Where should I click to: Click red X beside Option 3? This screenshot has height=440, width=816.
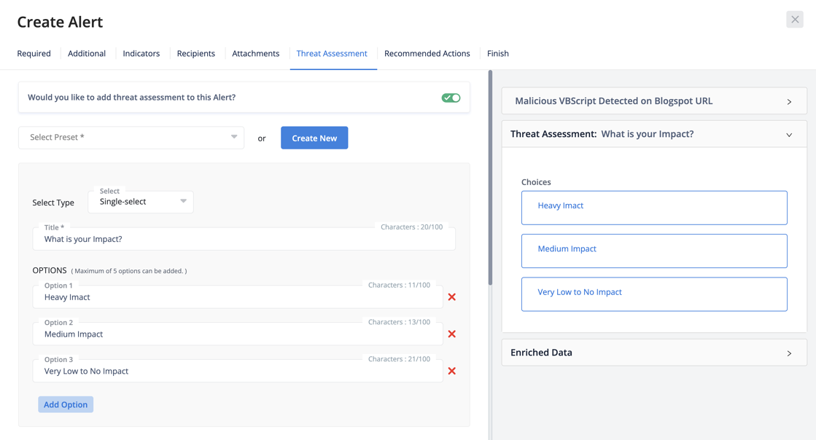[451, 372]
